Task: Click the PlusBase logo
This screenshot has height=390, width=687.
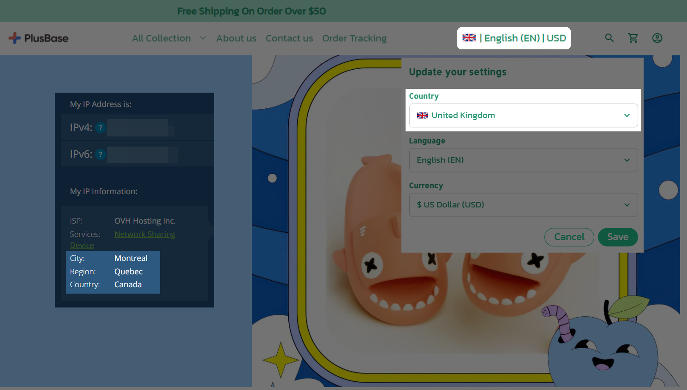Action: [38, 38]
